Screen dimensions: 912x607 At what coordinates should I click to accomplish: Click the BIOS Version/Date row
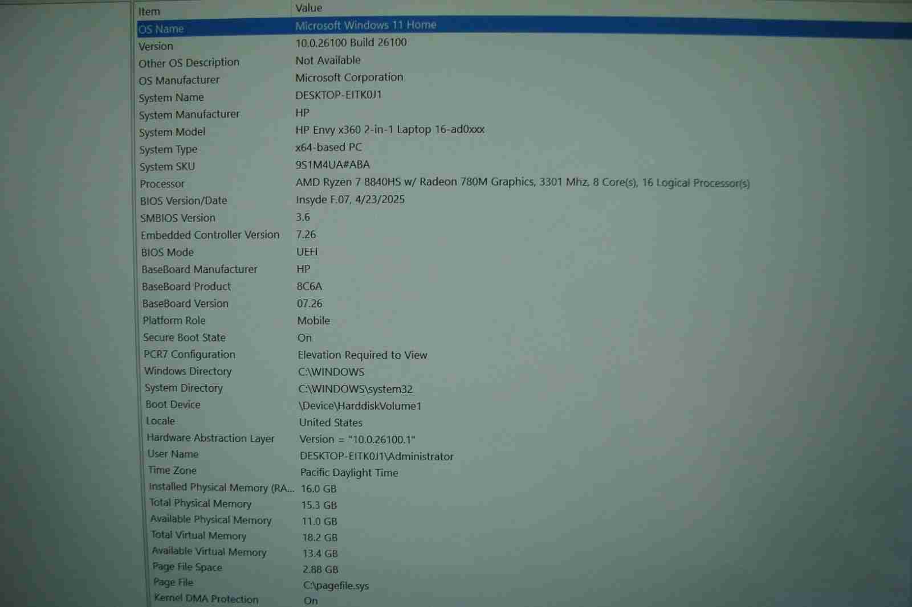(x=184, y=201)
